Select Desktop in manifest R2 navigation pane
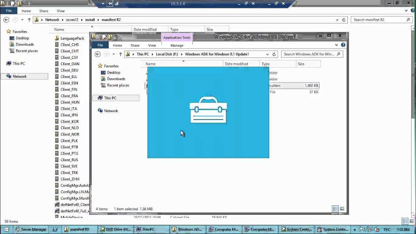 coord(22,38)
